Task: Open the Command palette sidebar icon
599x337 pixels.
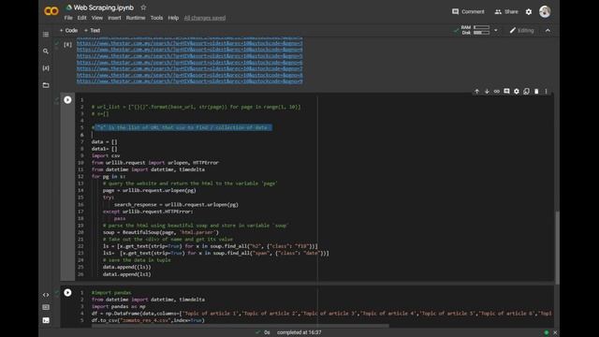Action: click(x=46, y=307)
